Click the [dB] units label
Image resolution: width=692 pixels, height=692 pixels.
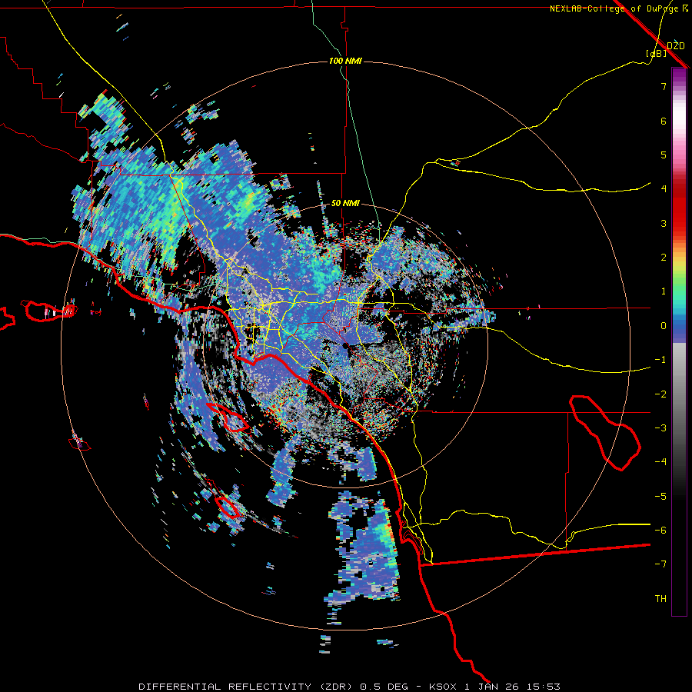[656, 53]
